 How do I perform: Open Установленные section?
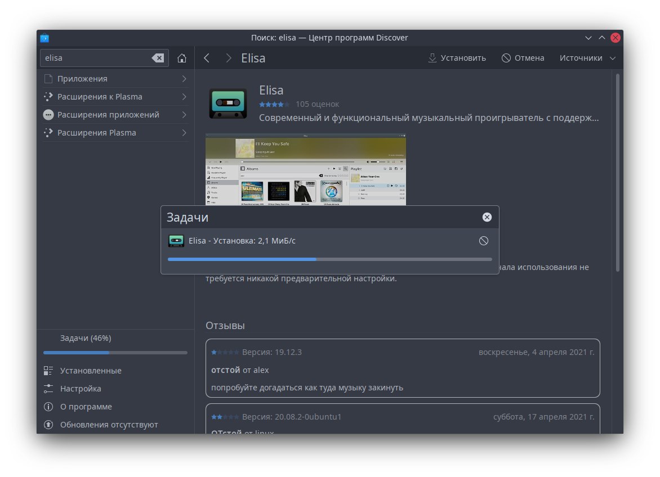115,371
